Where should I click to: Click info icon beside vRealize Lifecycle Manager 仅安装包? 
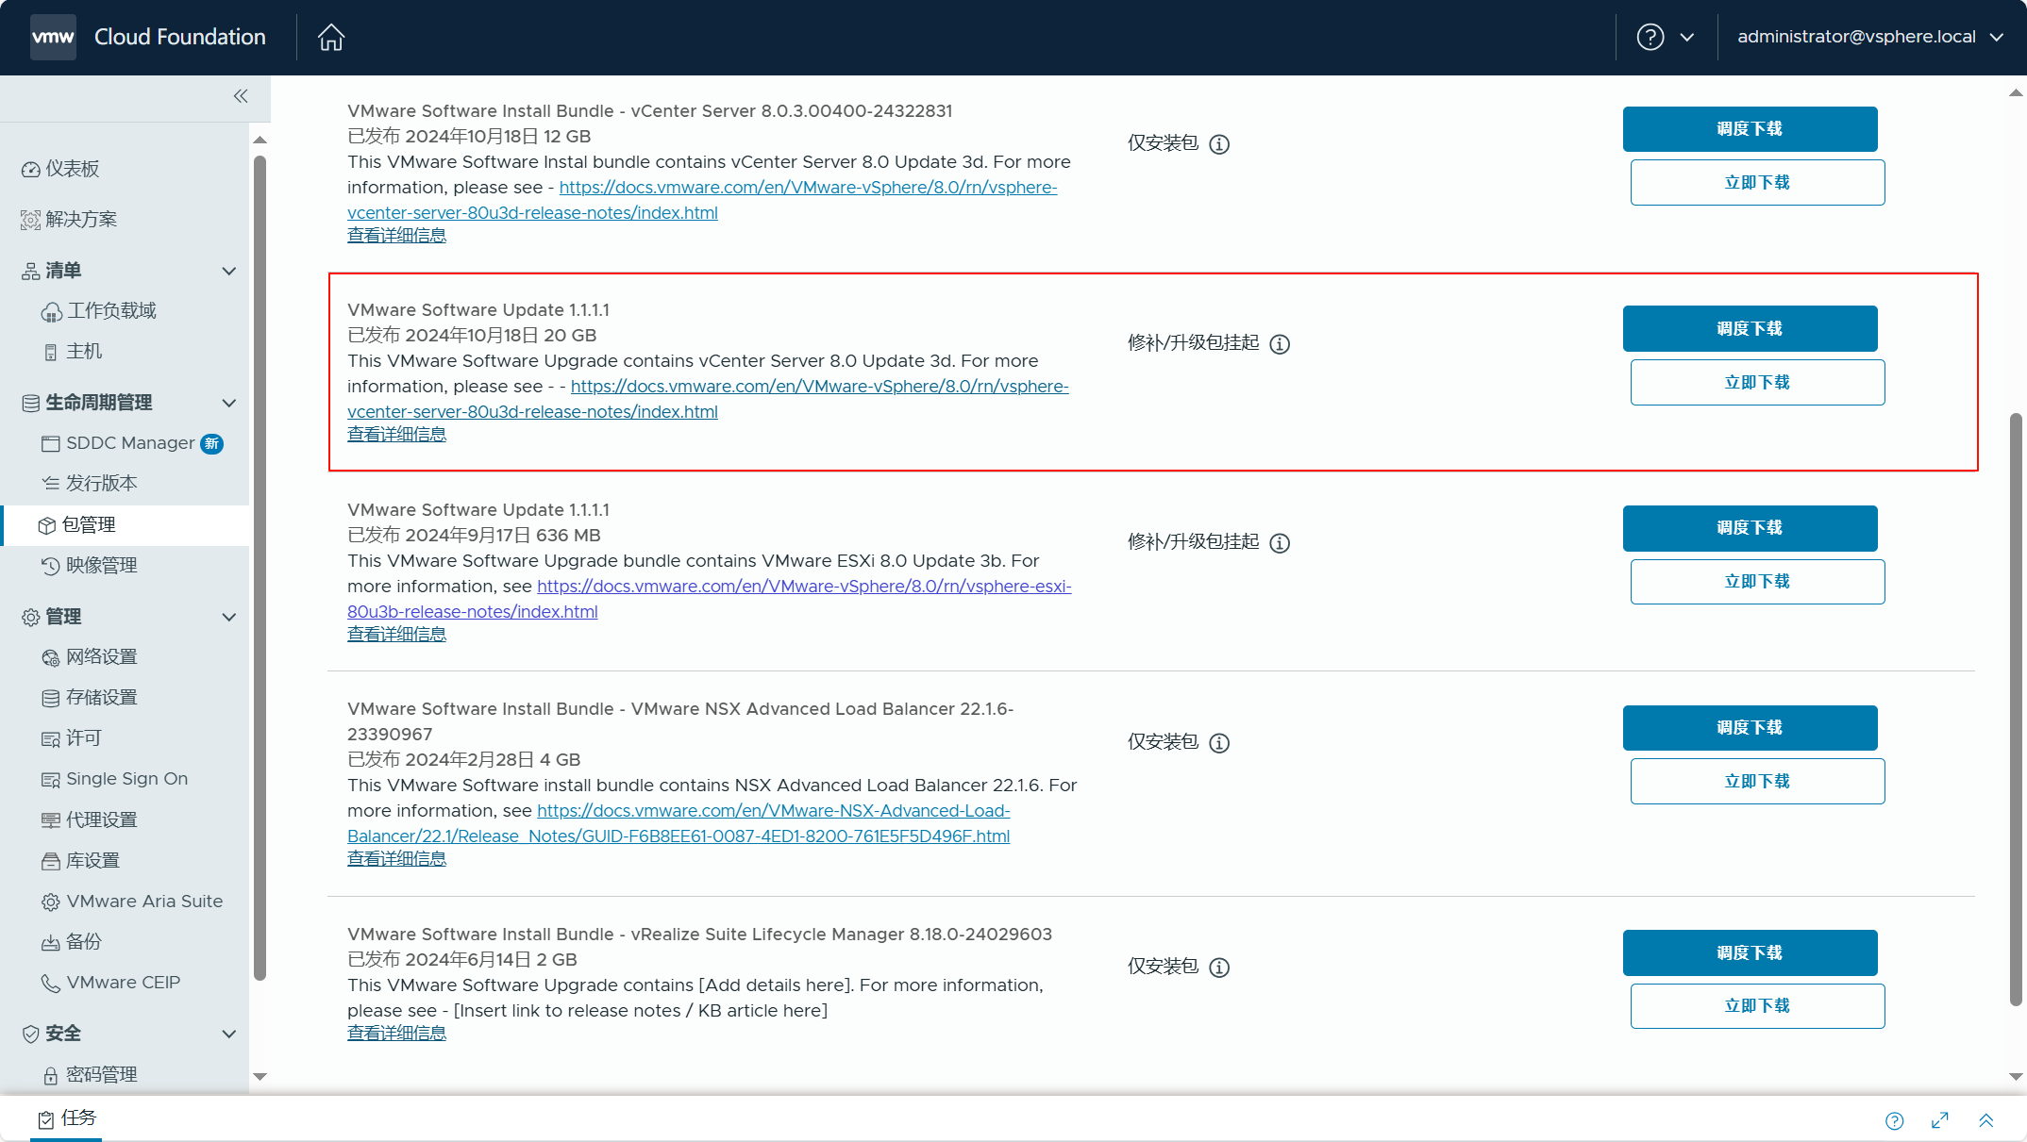coord(1219,968)
